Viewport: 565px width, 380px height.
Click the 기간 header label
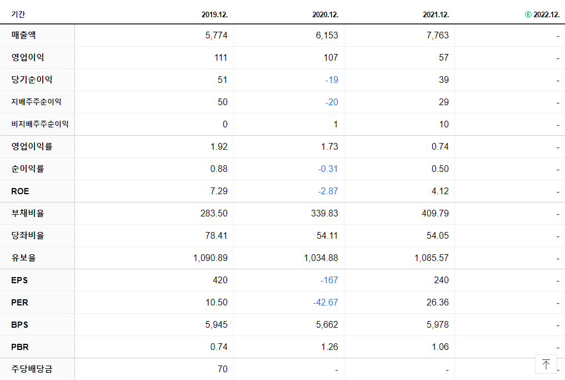coord(18,14)
